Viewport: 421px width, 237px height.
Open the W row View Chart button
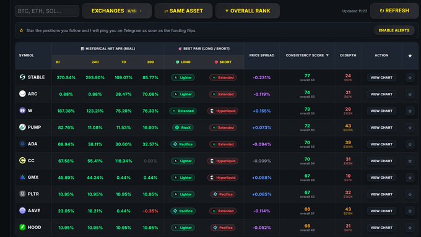tap(381, 111)
